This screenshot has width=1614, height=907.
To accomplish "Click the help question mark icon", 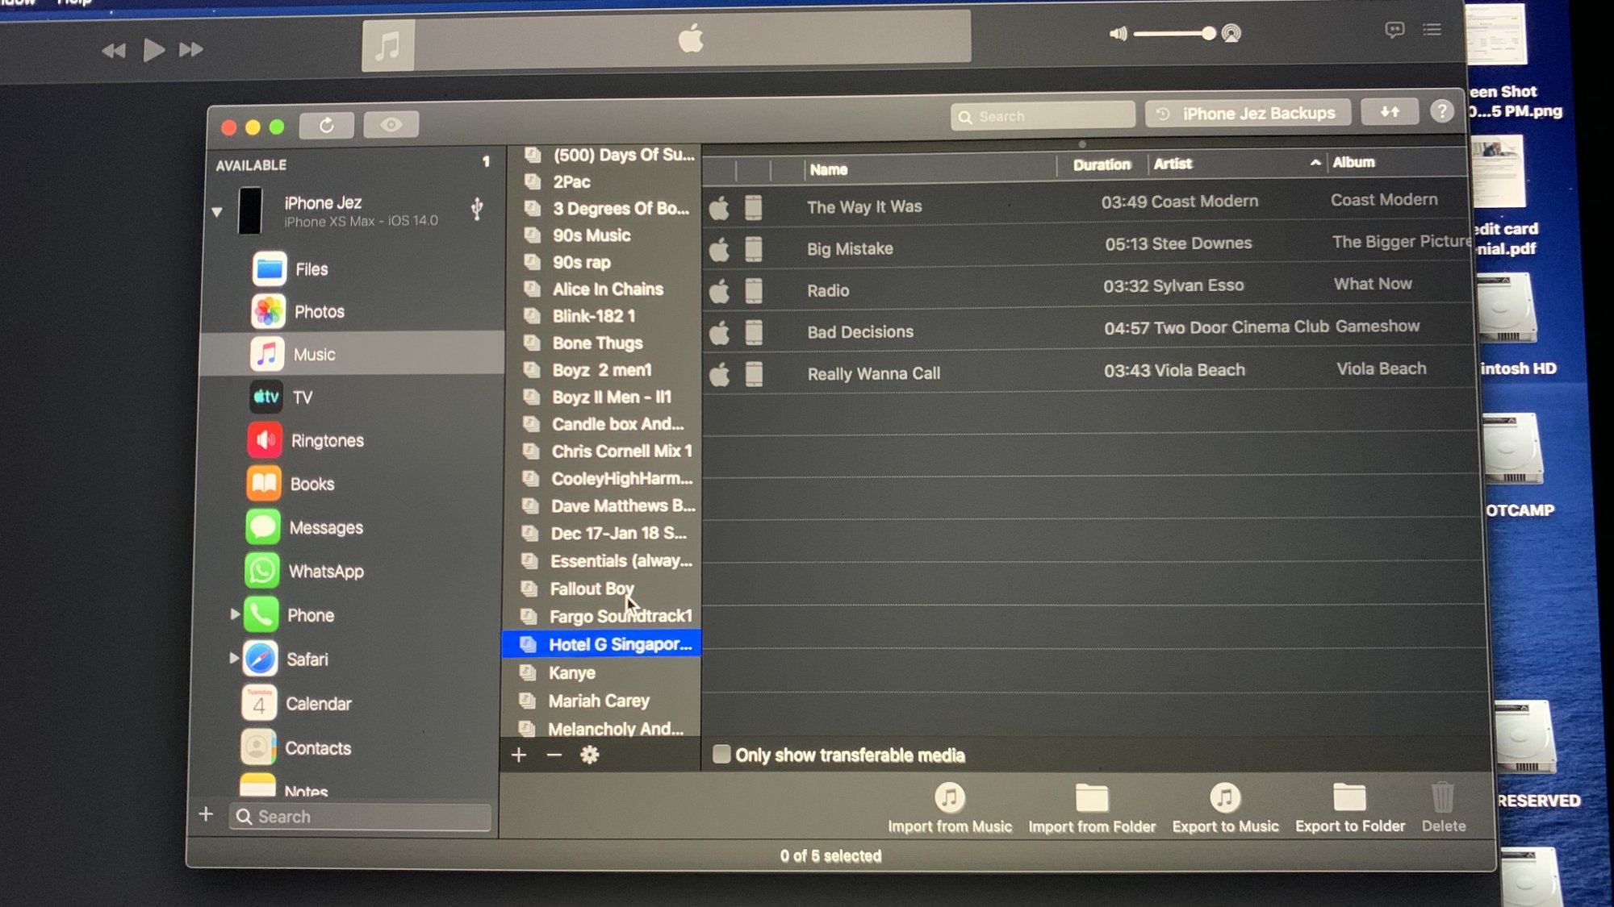I will click(1441, 111).
